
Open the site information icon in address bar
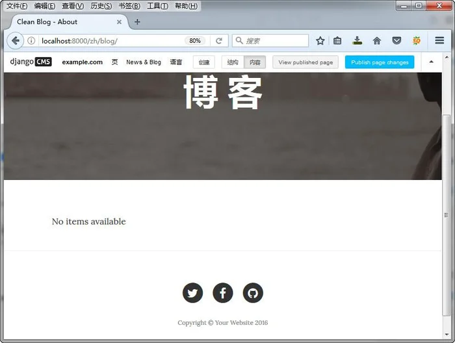point(31,40)
